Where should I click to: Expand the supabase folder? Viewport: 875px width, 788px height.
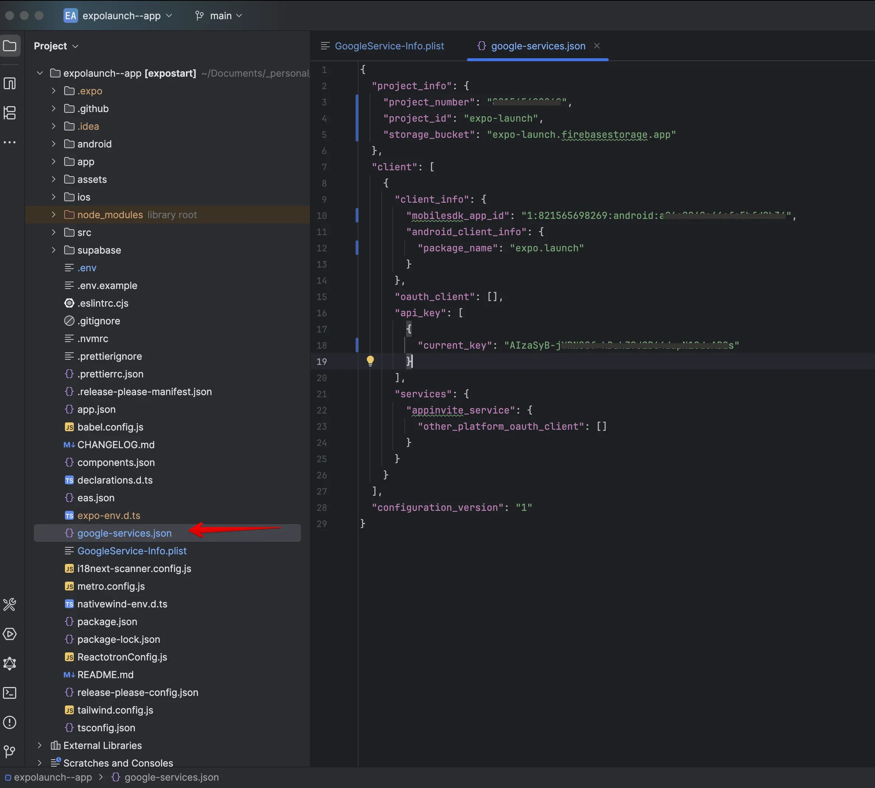[x=53, y=250]
